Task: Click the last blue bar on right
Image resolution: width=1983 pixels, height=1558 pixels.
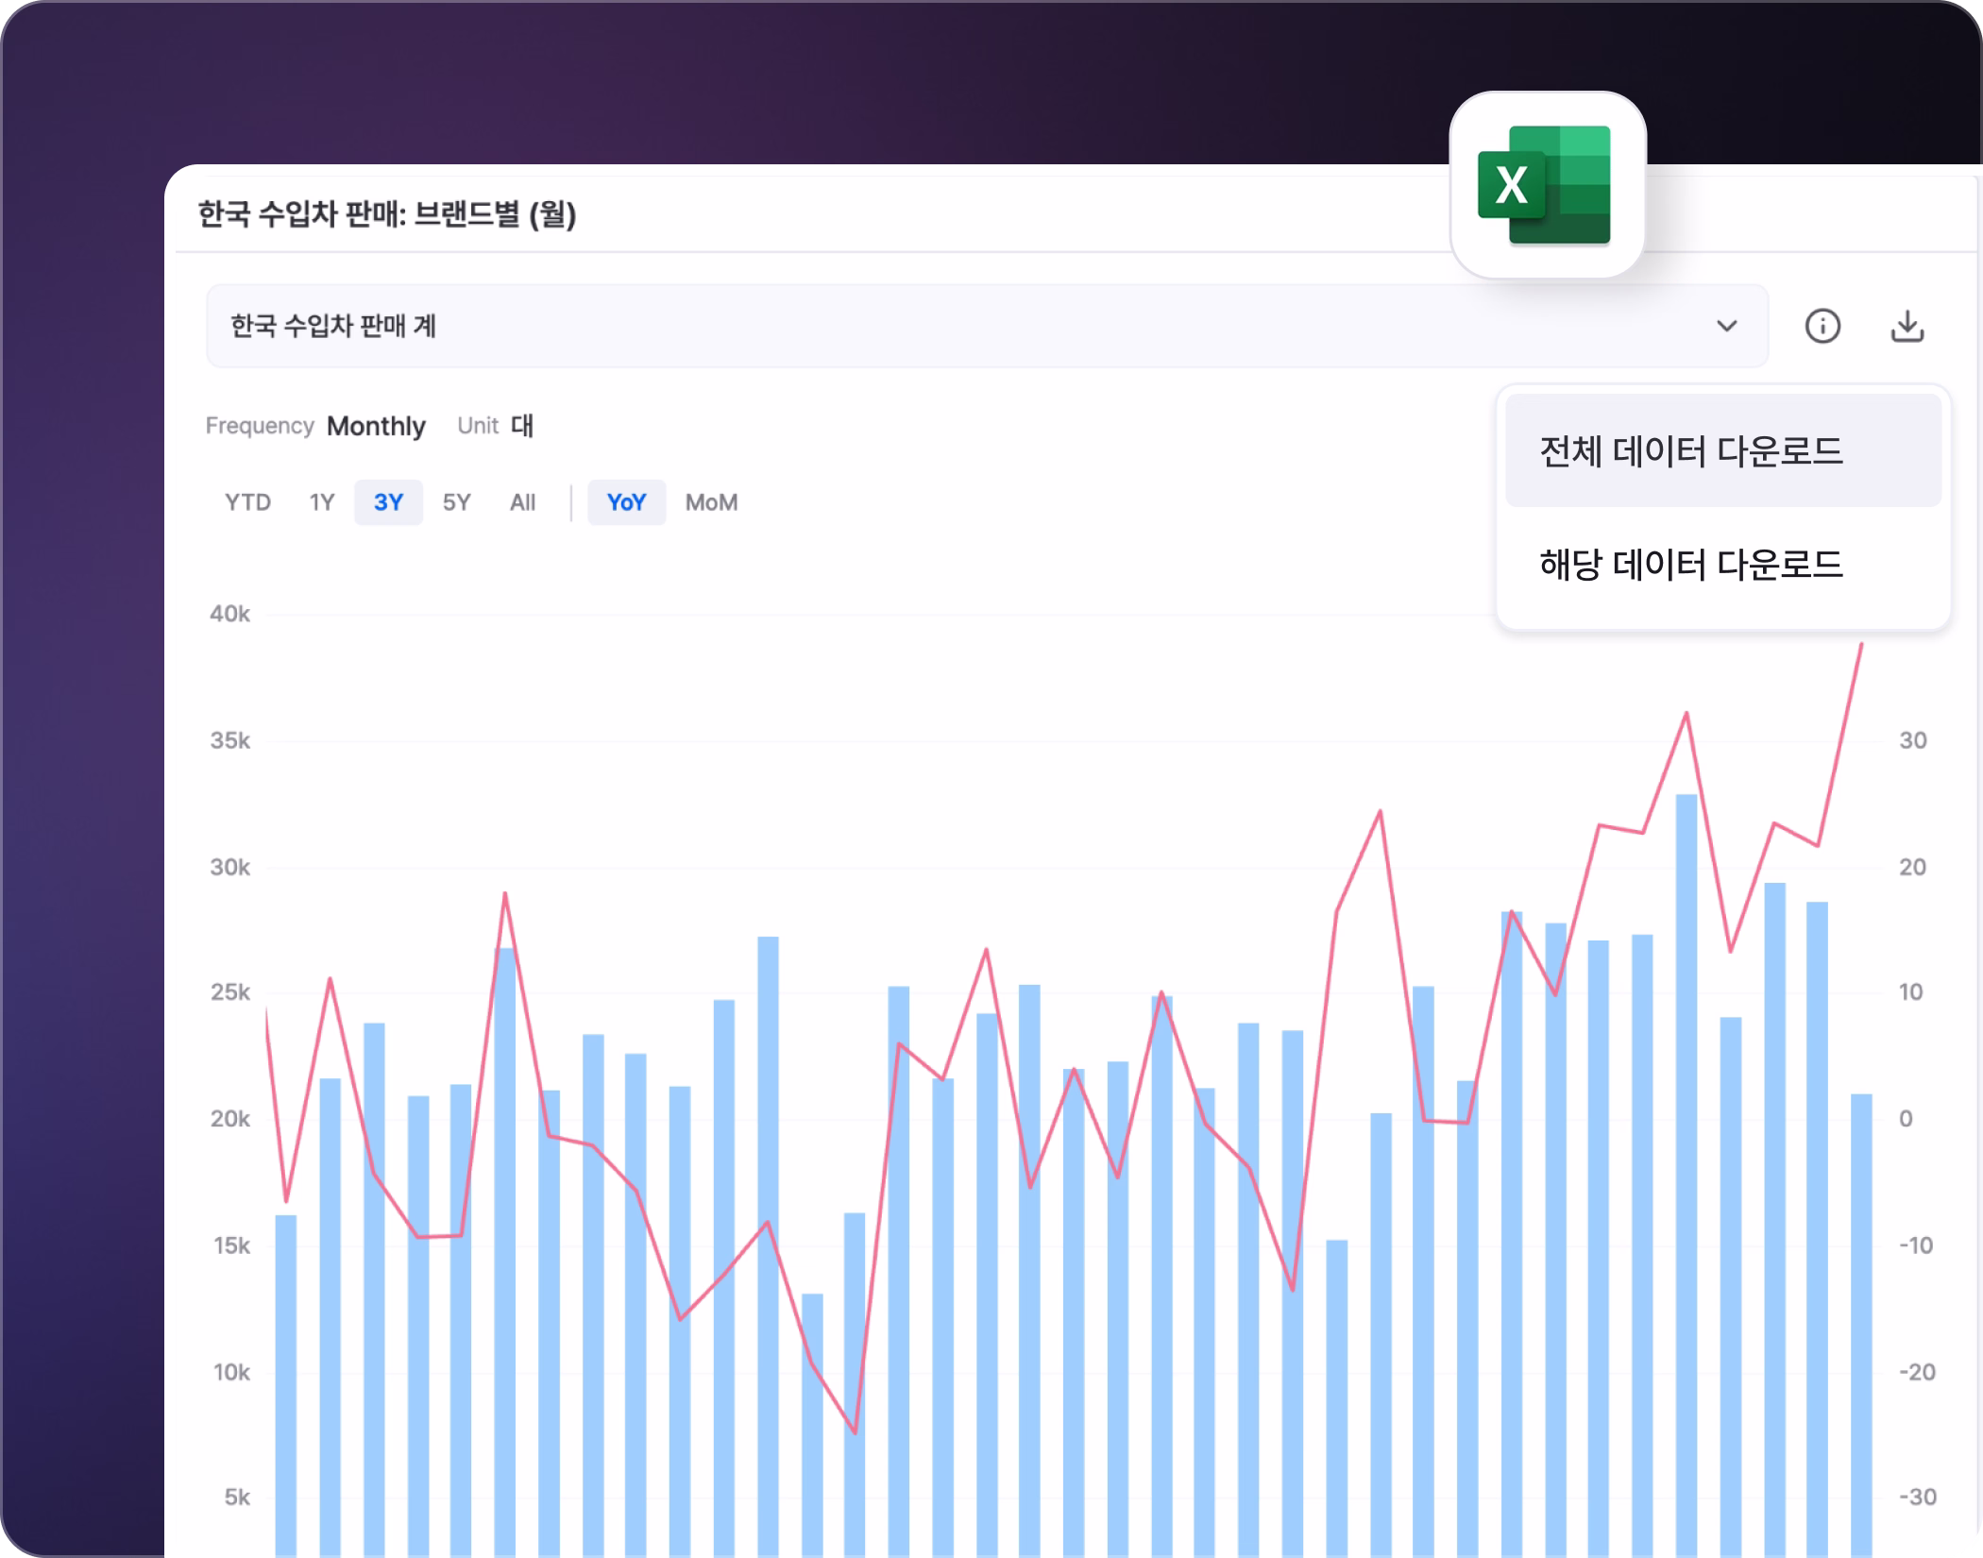Action: point(1860,1322)
